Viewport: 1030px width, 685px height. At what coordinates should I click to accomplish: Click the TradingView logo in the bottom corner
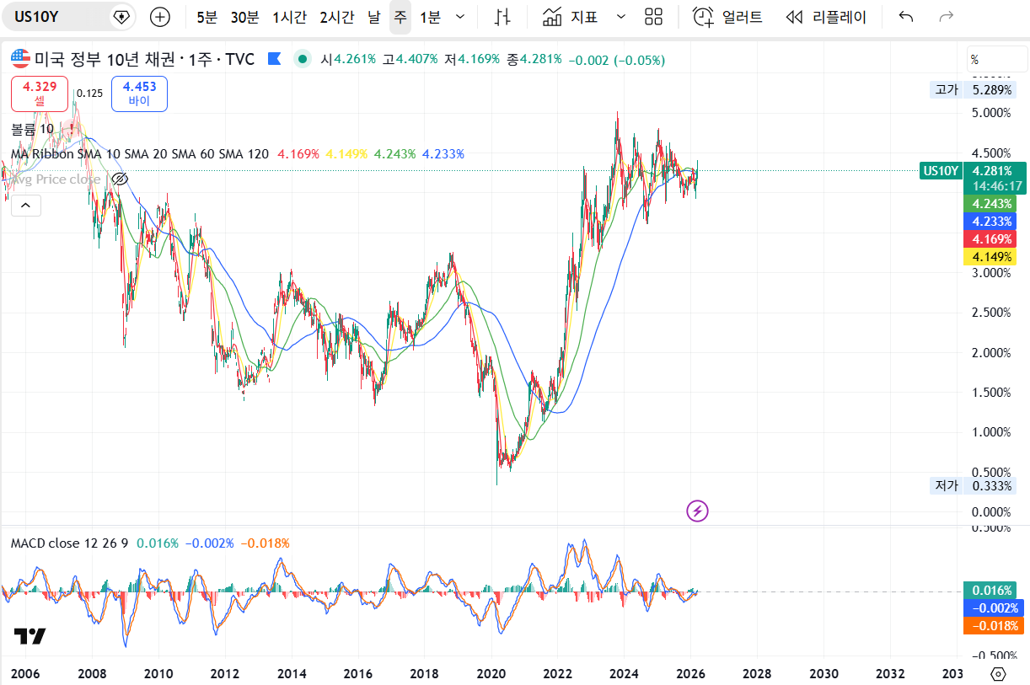pos(30,636)
